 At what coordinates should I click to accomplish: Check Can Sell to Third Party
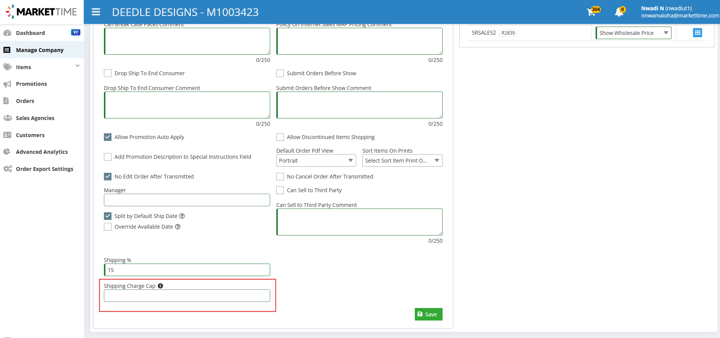point(280,190)
